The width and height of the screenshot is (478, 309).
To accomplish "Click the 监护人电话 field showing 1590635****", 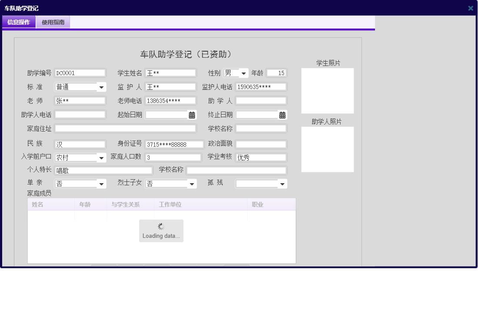I will [x=261, y=87].
